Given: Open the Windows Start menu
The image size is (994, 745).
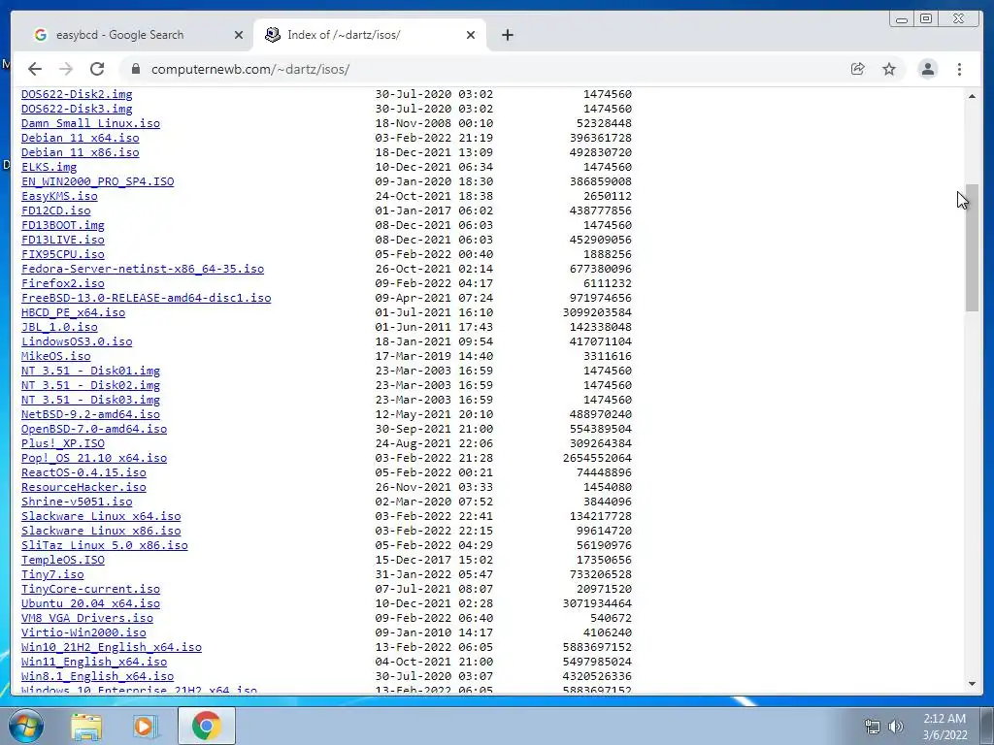Looking at the screenshot, I should point(26,726).
